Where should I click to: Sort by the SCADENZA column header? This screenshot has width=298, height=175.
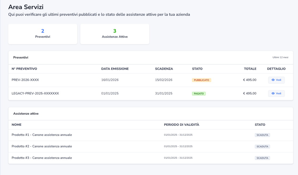coord(164,69)
